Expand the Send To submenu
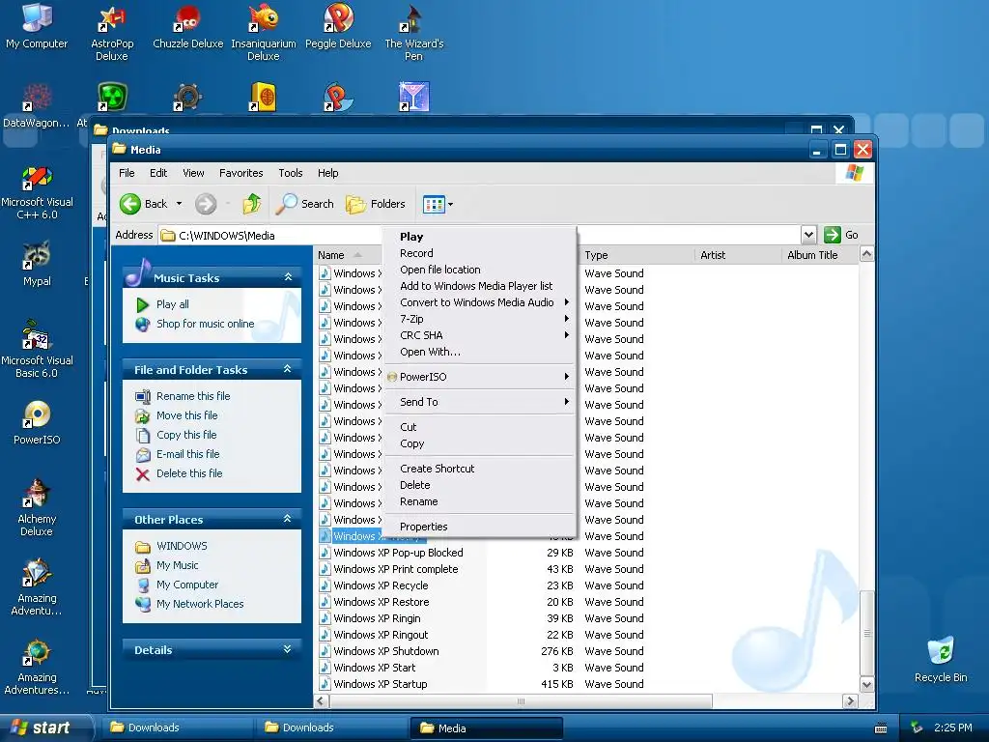This screenshot has width=989, height=742. coord(479,402)
